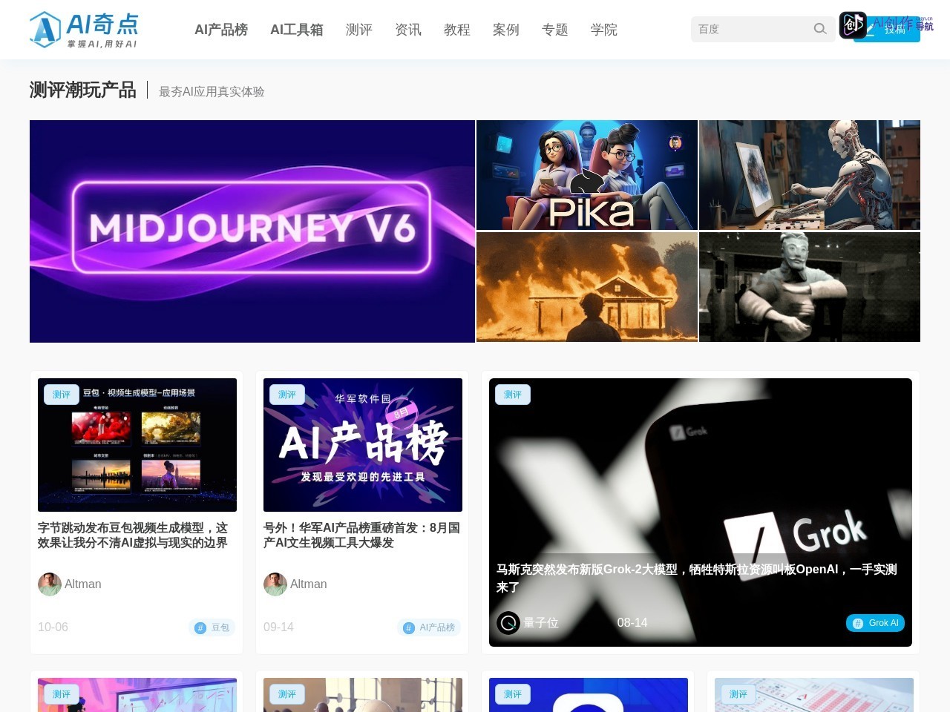Click the Grok AI tag label
The image size is (950, 712).
click(883, 624)
